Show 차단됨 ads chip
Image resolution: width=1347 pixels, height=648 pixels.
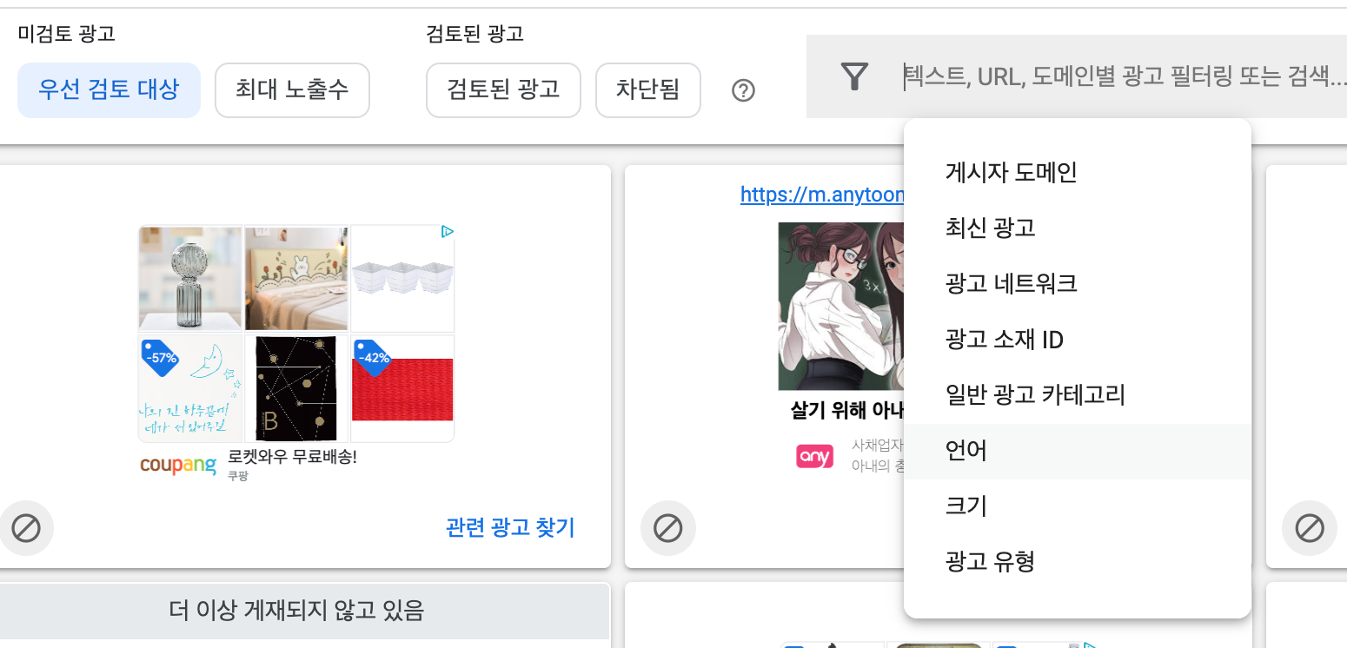tap(647, 89)
